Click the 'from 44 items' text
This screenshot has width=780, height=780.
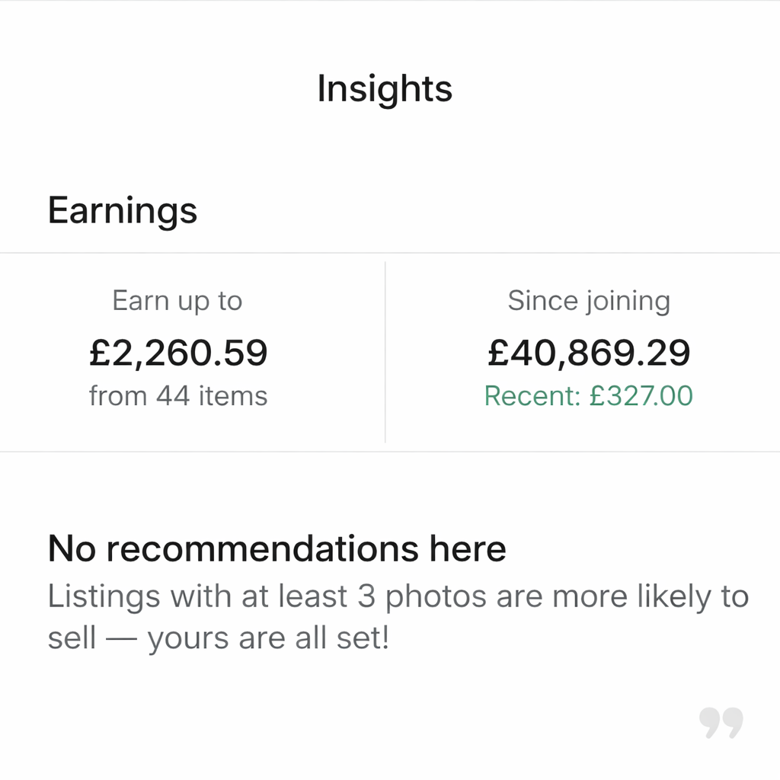pyautogui.click(x=178, y=396)
